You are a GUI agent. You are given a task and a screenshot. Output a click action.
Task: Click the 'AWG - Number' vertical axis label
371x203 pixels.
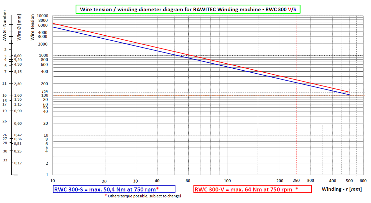pyautogui.click(x=5, y=25)
